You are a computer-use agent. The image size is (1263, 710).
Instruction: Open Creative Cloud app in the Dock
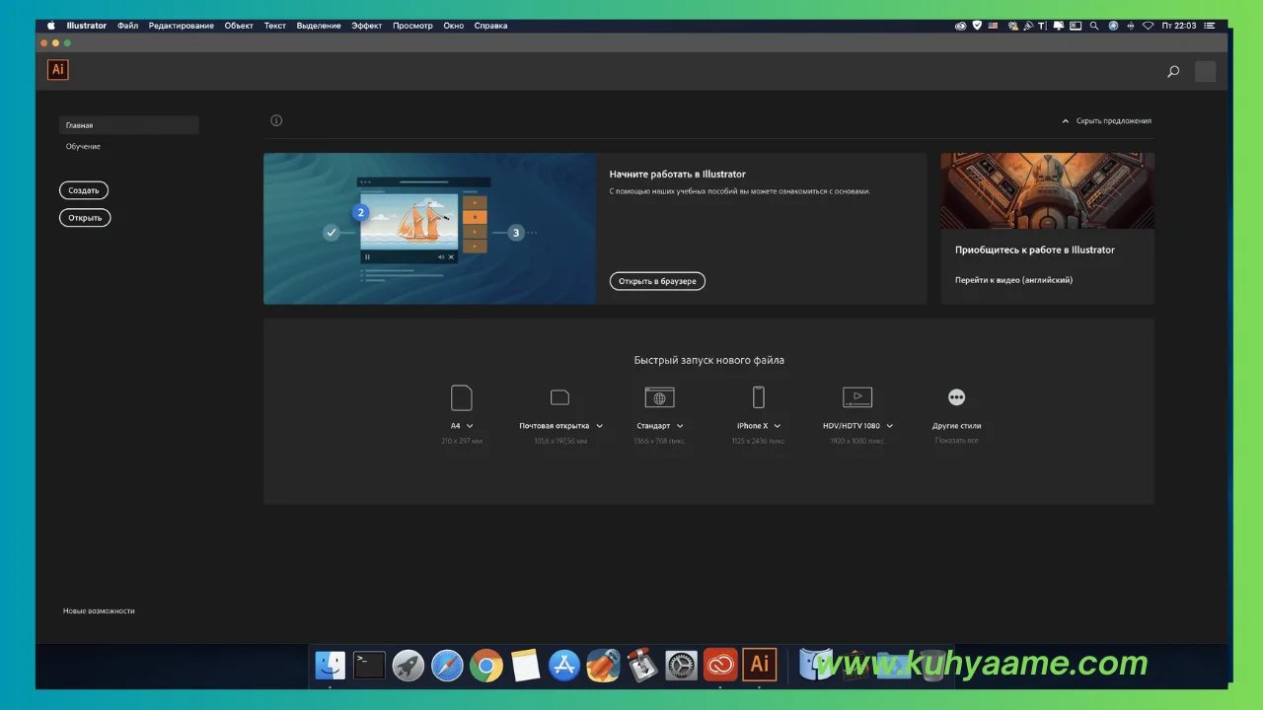click(x=720, y=665)
